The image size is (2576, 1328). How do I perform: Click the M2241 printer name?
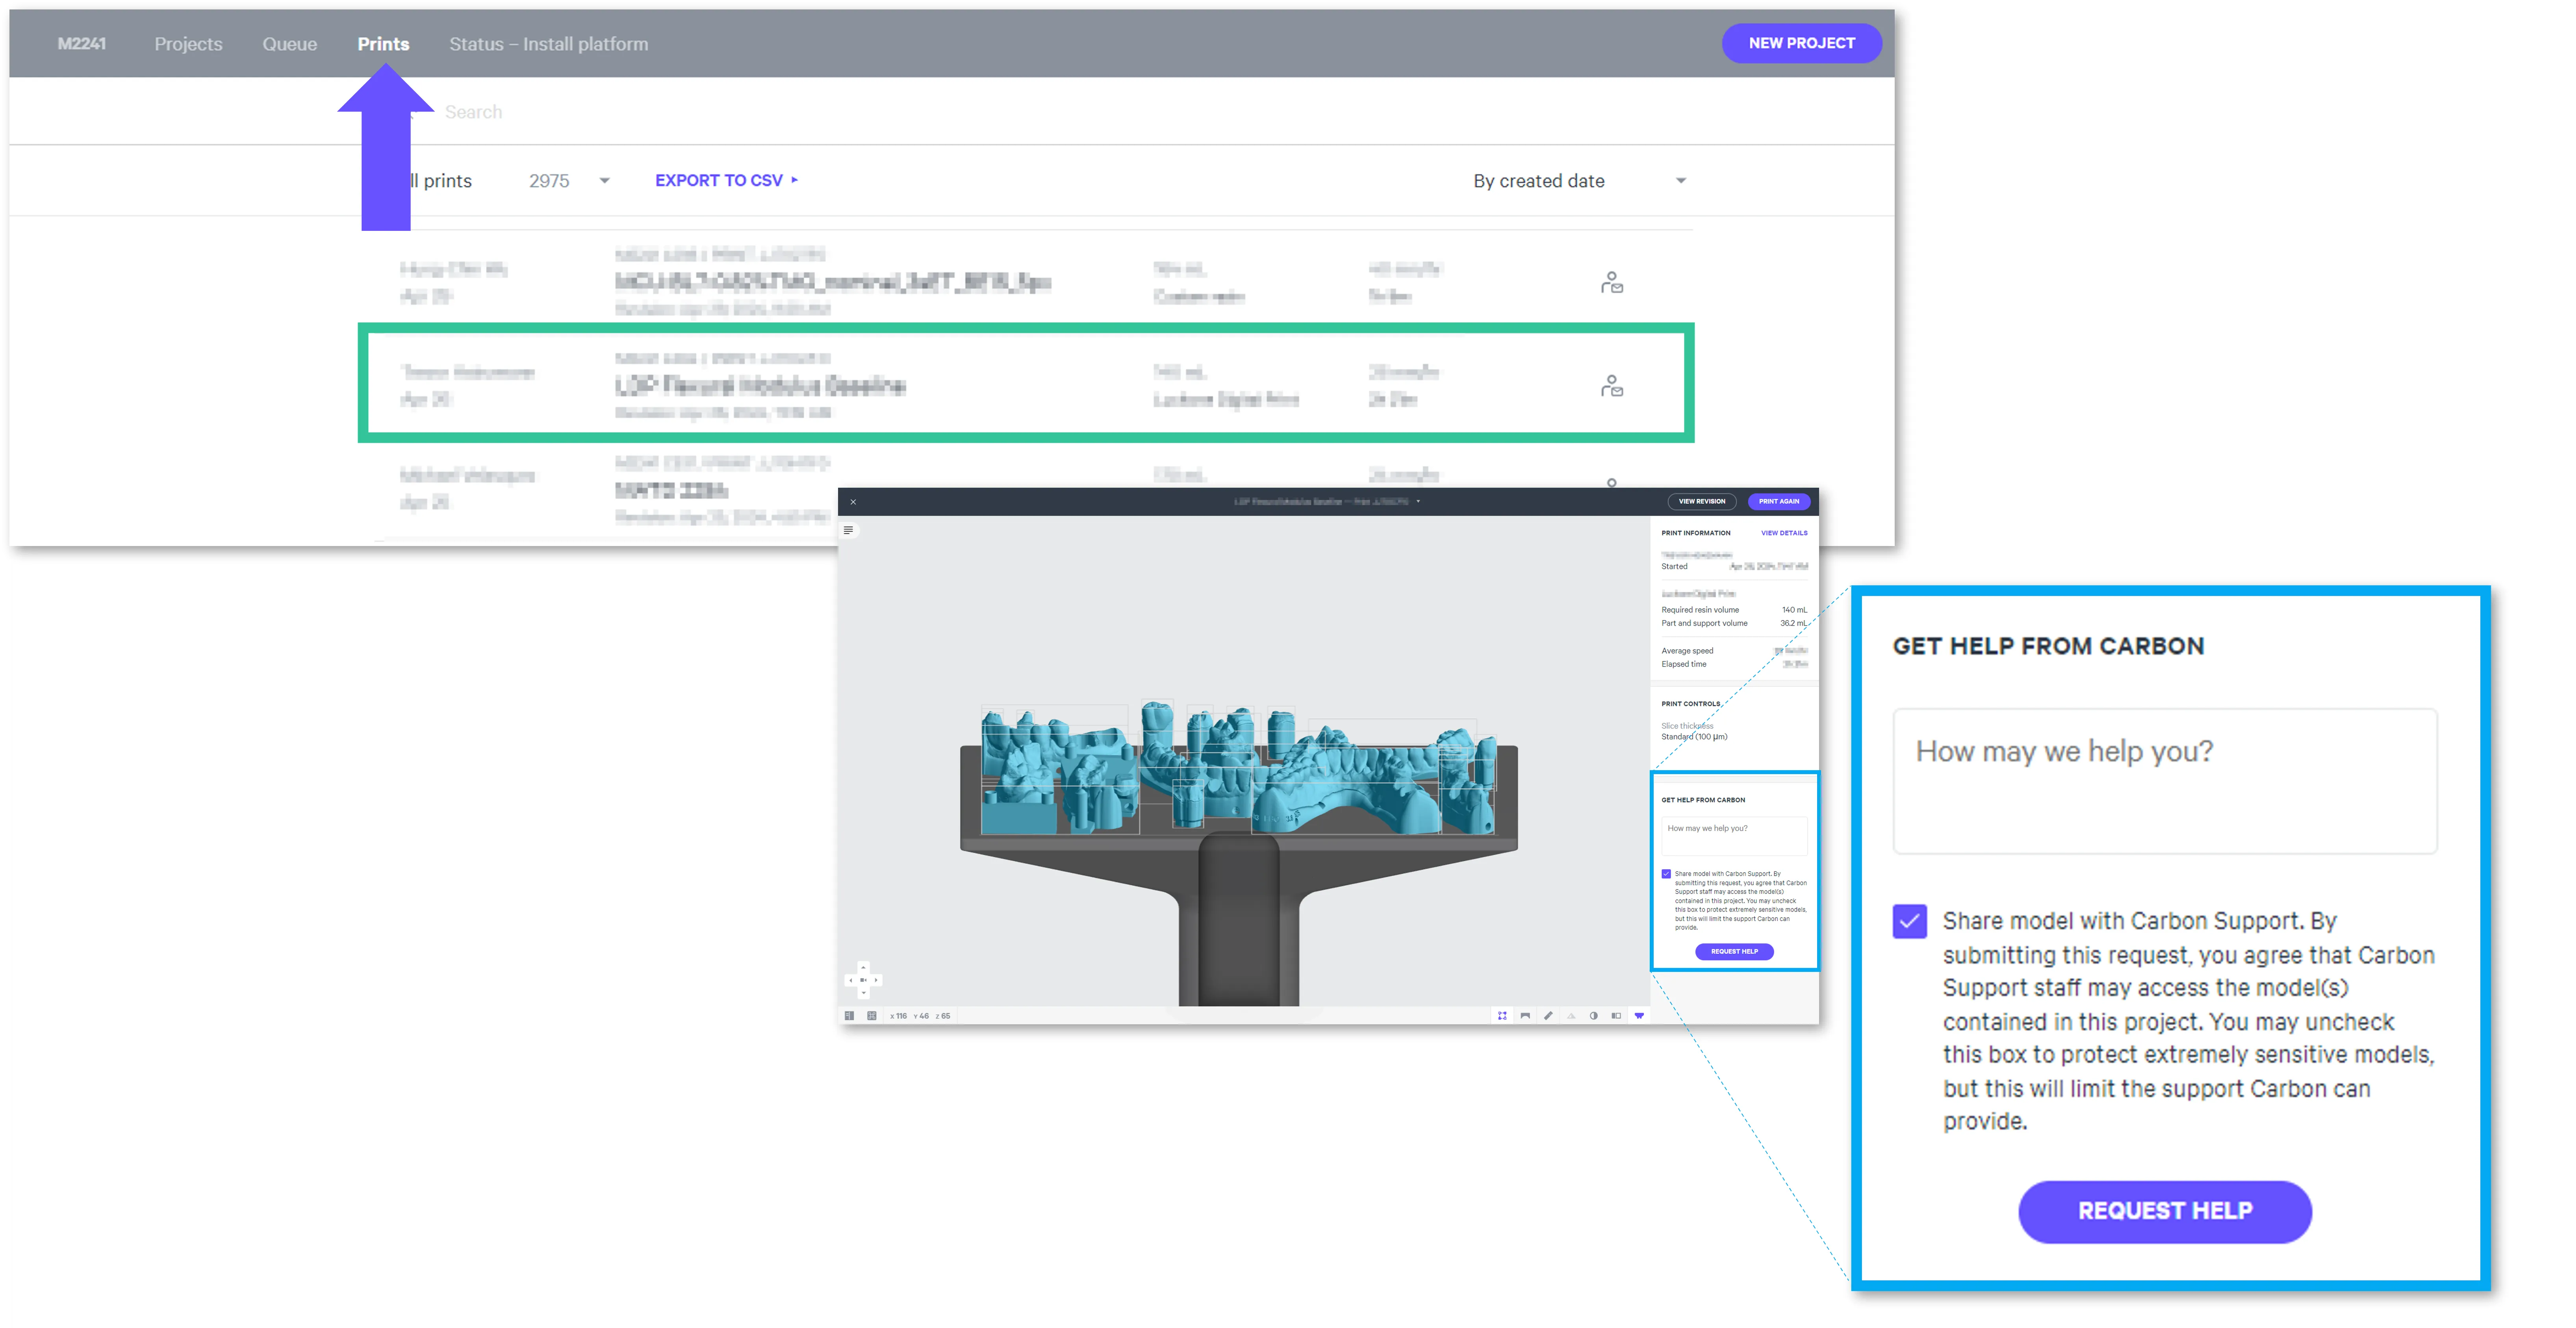pyautogui.click(x=82, y=44)
